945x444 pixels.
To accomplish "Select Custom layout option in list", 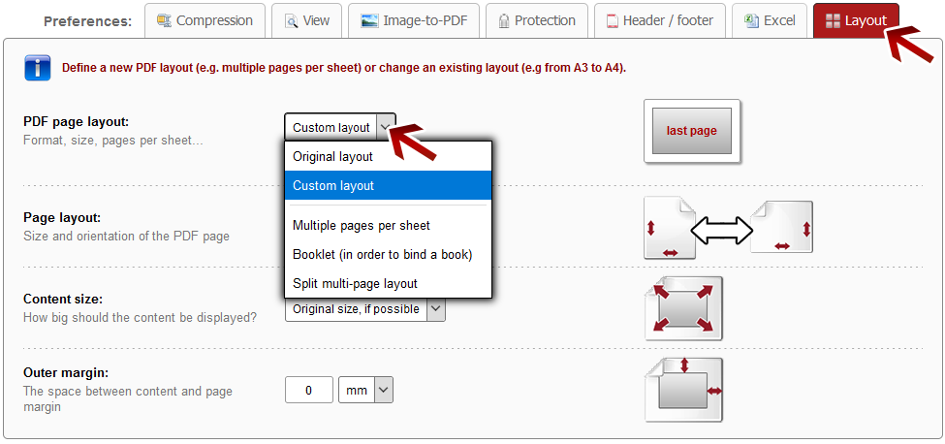I will pos(332,185).
